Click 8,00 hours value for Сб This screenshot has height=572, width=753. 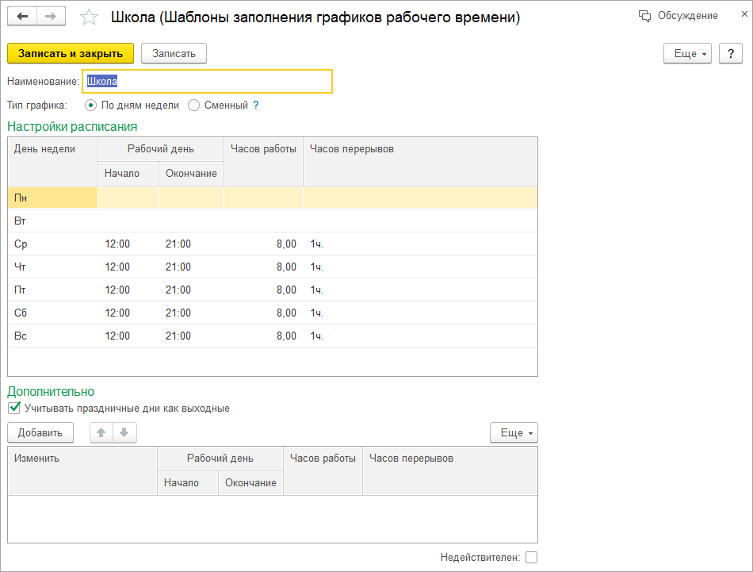click(x=286, y=313)
